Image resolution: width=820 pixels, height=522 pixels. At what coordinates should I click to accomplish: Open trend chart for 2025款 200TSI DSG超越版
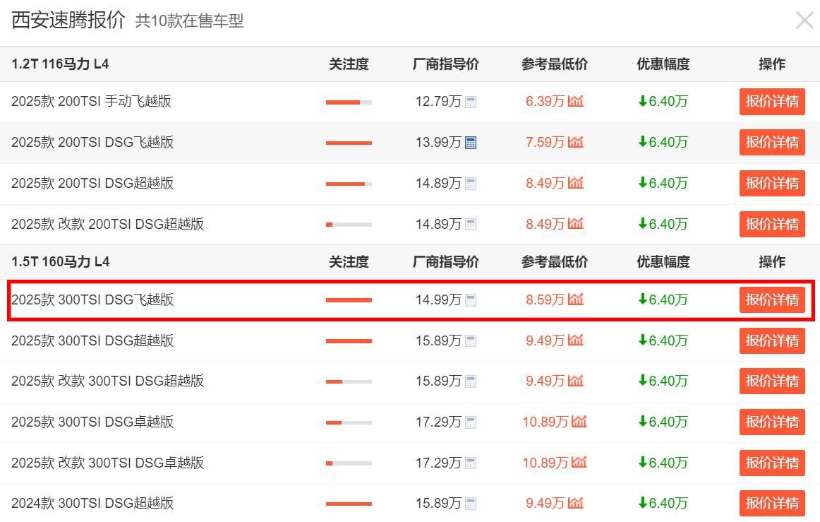(x=575, y=183)
